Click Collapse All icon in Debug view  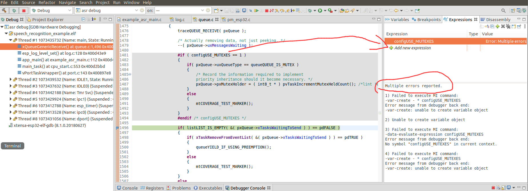[x=83, y=19]
